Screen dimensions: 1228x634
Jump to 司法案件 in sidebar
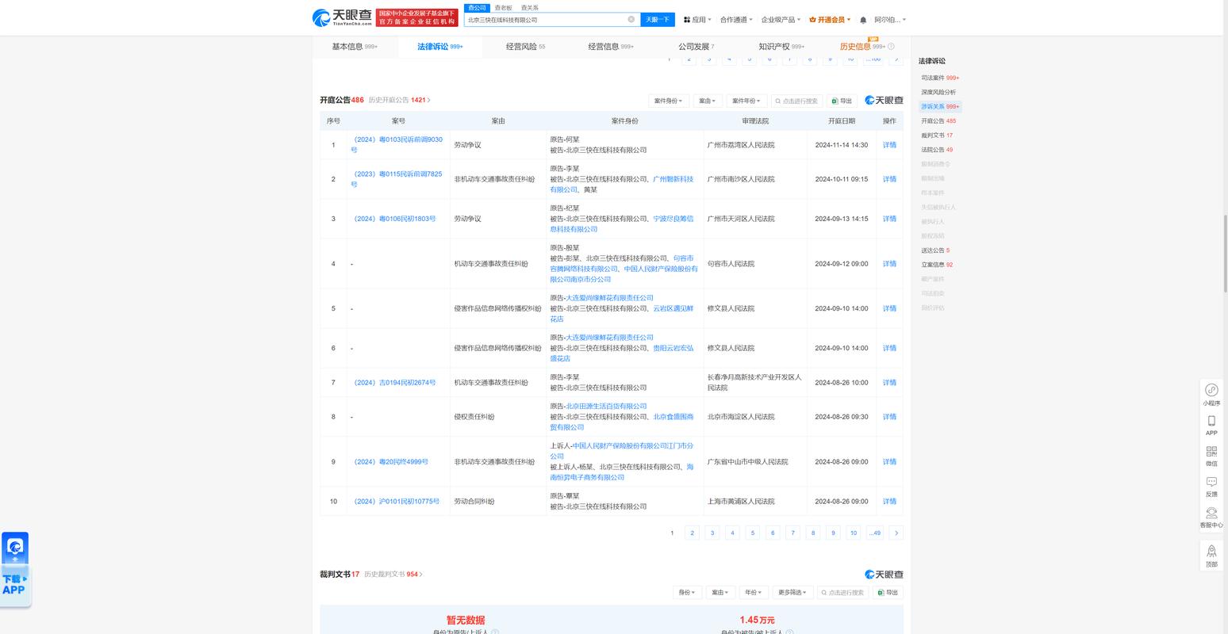tap(940, 78)
